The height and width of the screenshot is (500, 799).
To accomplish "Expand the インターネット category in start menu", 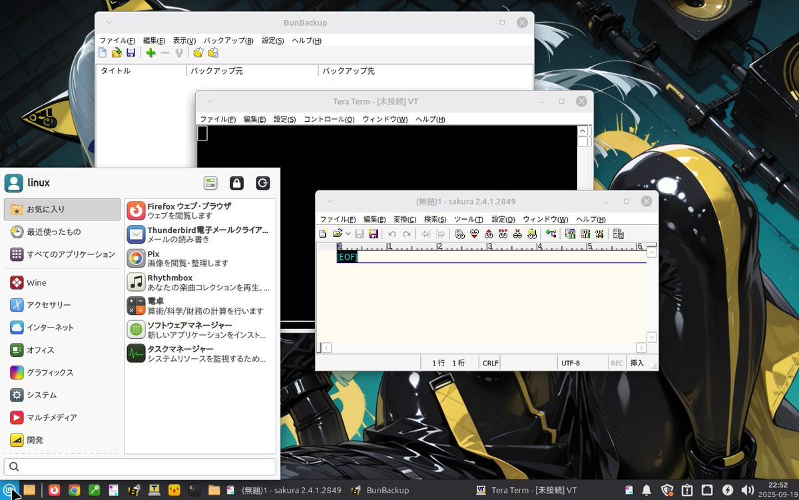I will (x=50, y=328).
